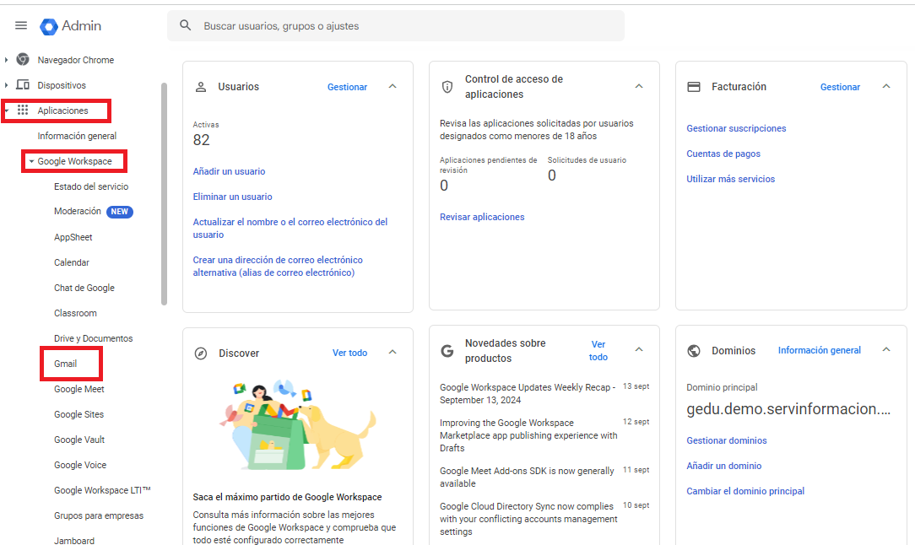Click the shield icon for app access control
The image size is (915, 545).
[x=447, y=87]
